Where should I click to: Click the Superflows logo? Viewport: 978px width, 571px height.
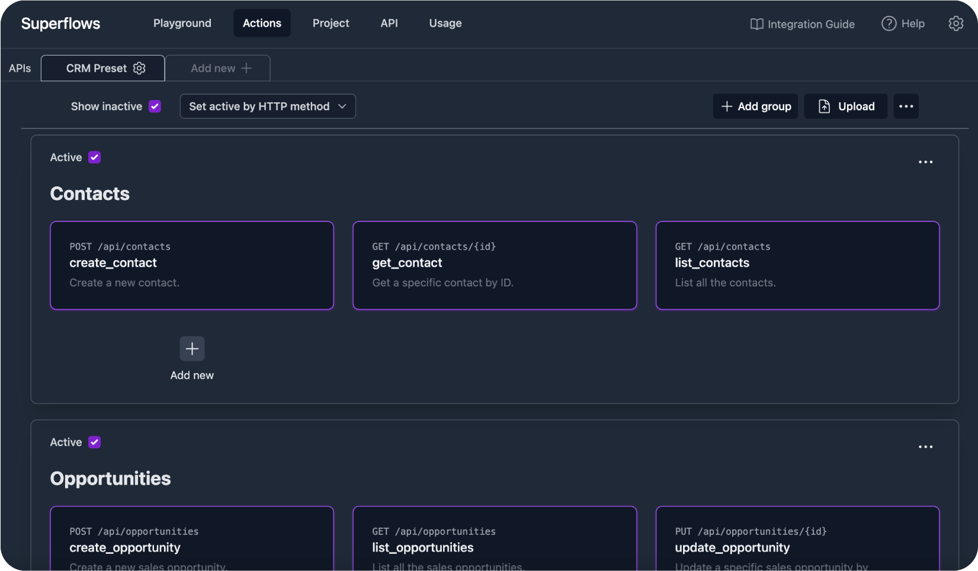60,24
